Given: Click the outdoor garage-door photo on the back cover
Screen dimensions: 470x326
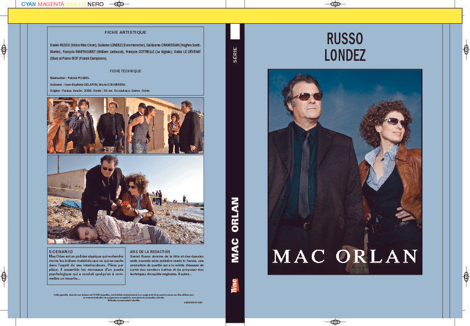Looking at the screenshot, I should click(165, 125).
